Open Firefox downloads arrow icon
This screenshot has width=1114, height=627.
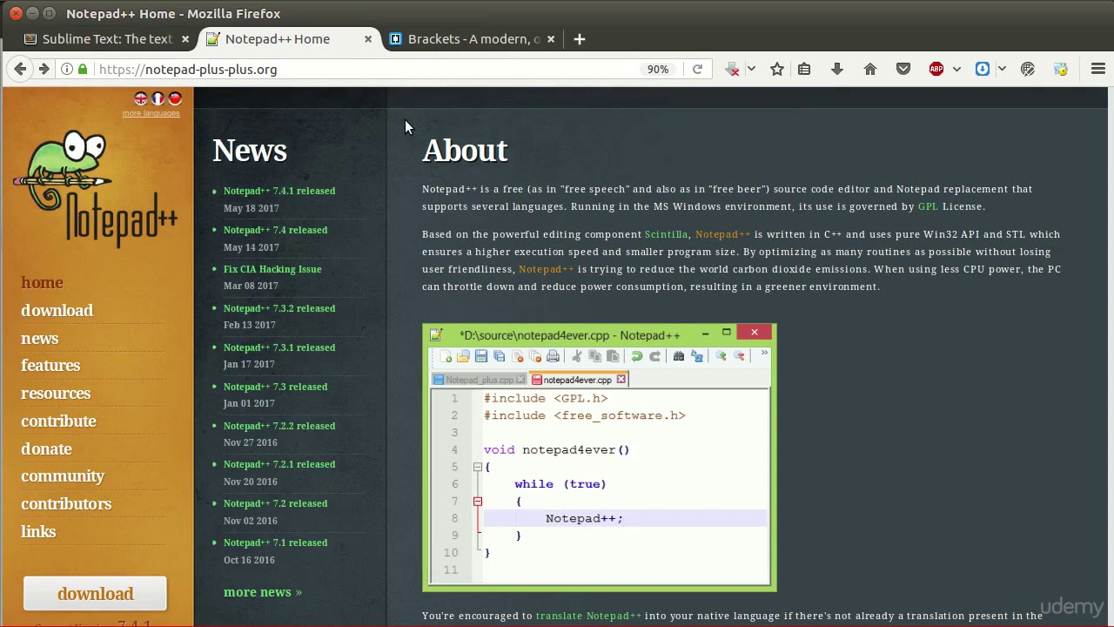837,69
